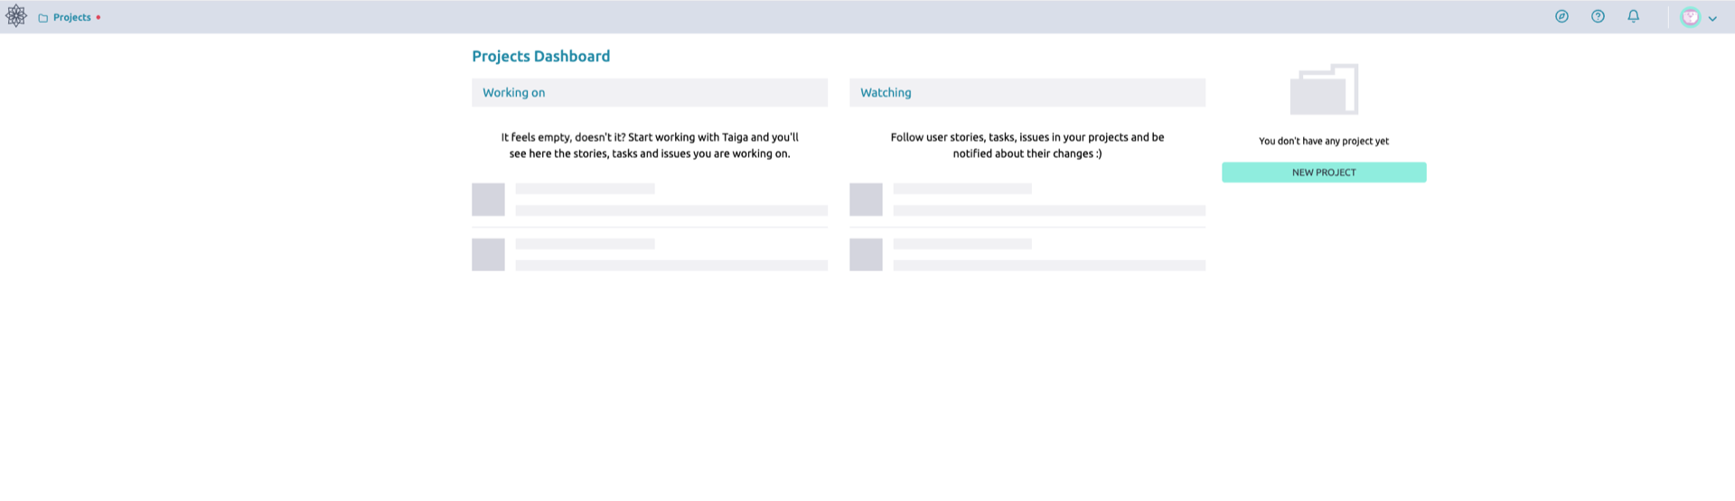Open the Projects menu in top bar

tap(71, 17)
